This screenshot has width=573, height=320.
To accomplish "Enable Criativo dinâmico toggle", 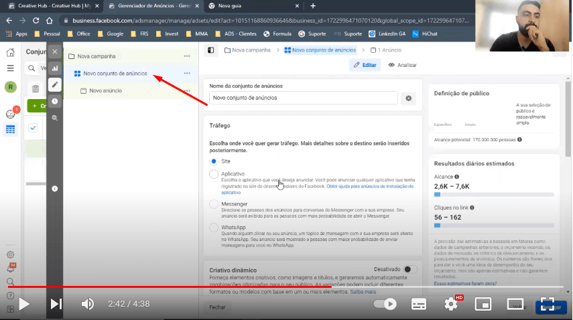I will coord(410,269).
